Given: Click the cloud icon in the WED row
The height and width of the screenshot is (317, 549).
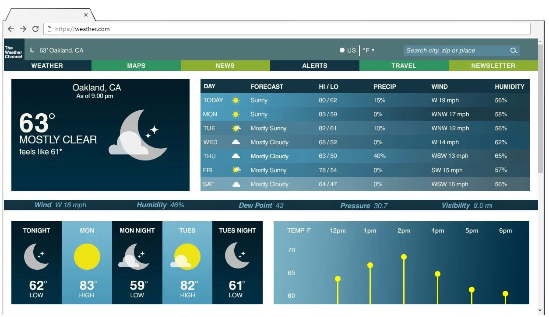Looking at the screenshot, I should [236, 142].
